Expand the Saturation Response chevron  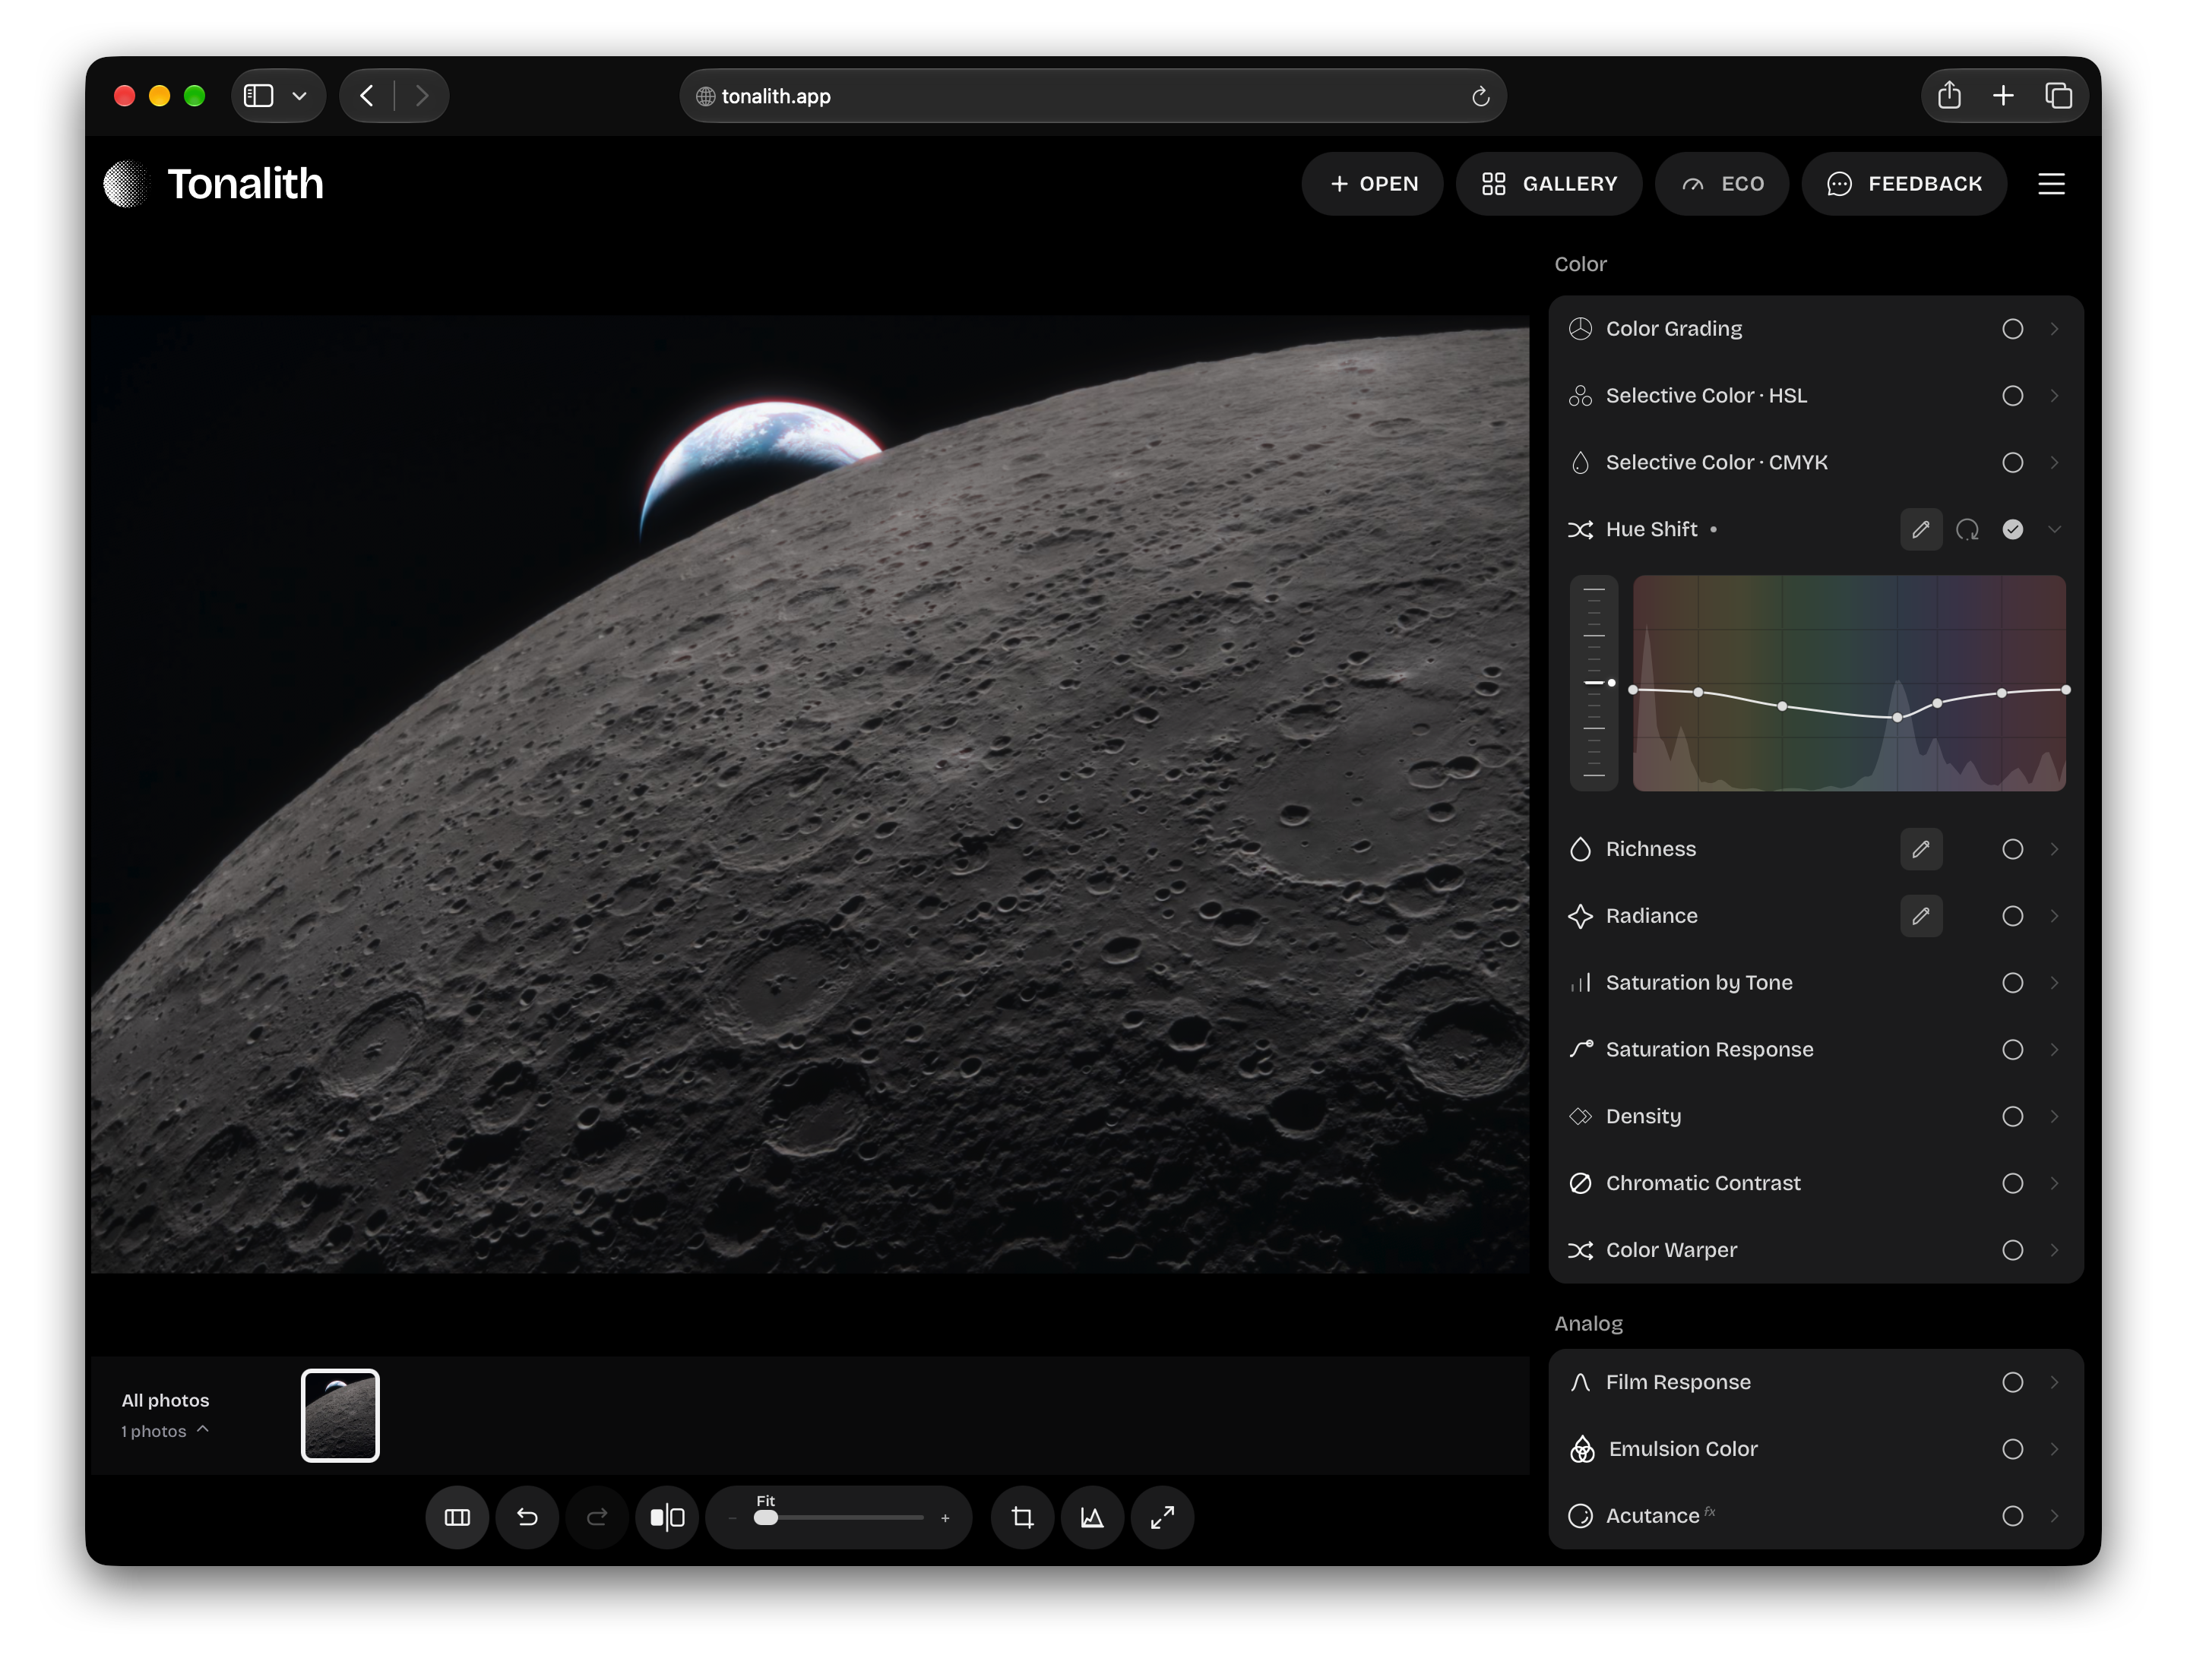(x=2054, y=1049)
